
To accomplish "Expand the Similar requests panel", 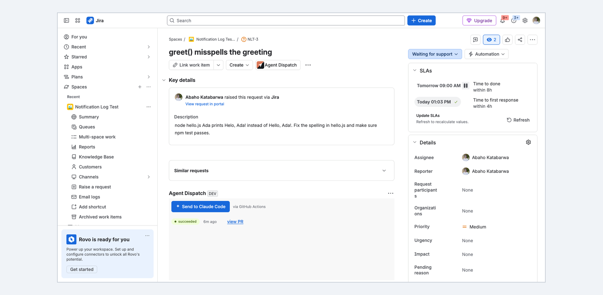I will [384, 171].
